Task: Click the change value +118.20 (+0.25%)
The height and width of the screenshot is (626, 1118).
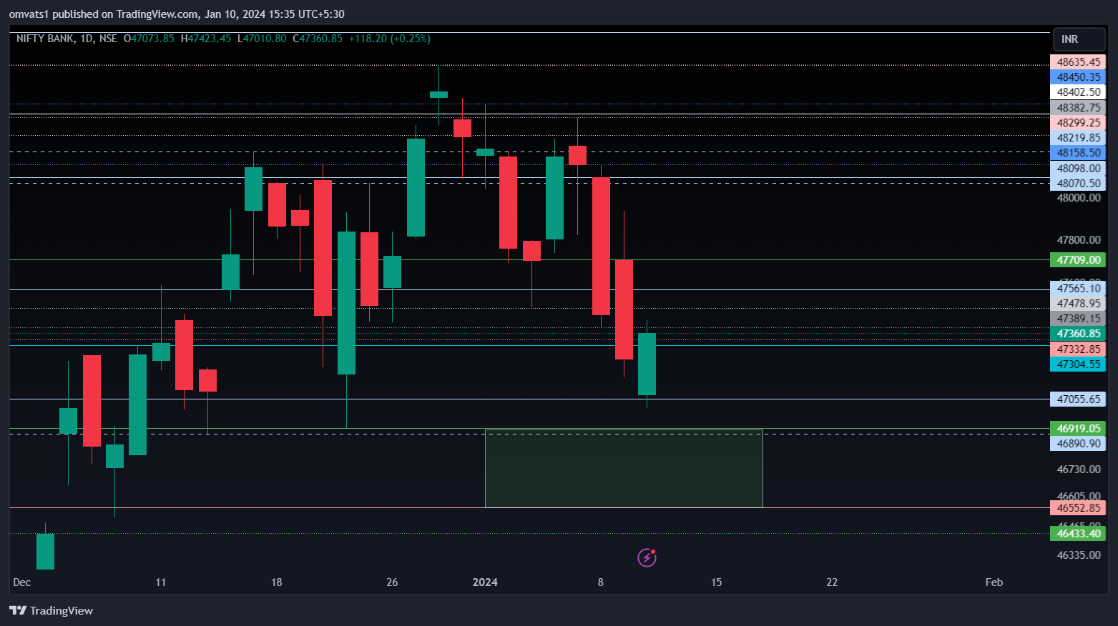Action: point(390,39)
